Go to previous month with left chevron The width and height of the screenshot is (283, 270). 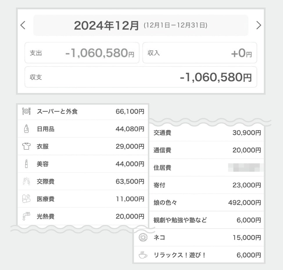point(23,26)
